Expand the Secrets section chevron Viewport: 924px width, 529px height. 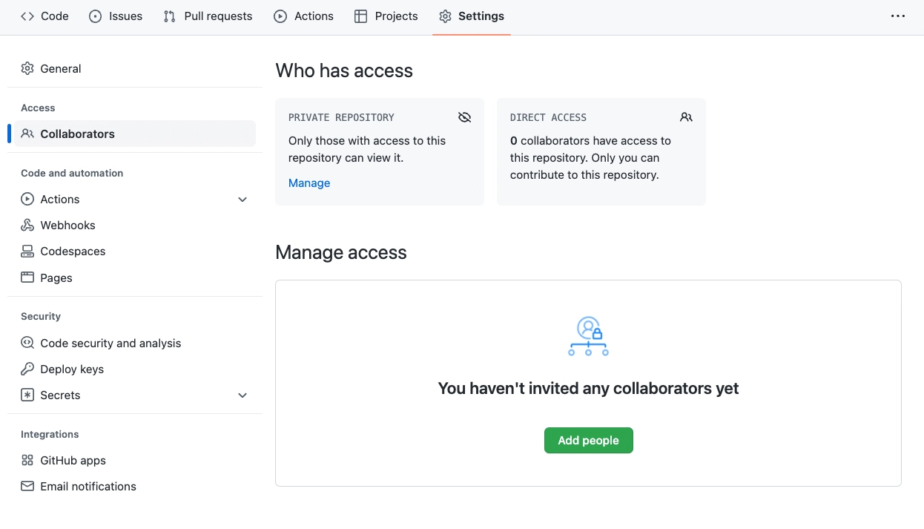coord(242,395)
